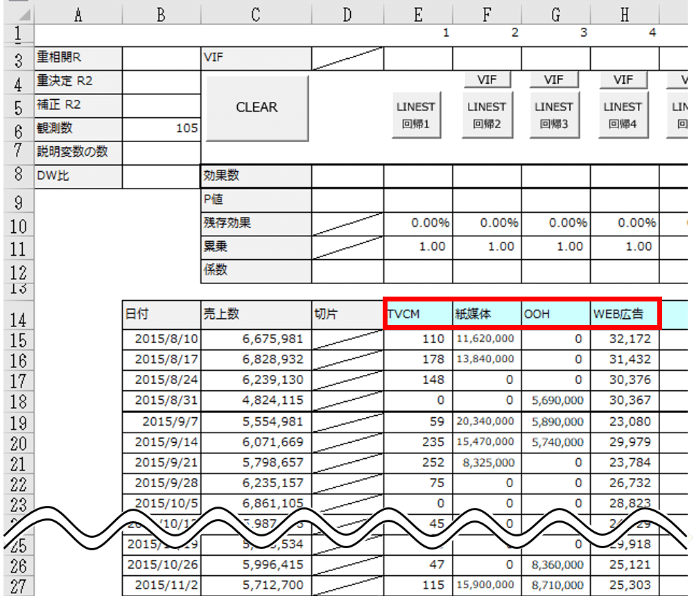This screenshot has width=694, height=596.
Task: Click the CLEAR button
Action: pyautogui.click(x=257, y=108)
